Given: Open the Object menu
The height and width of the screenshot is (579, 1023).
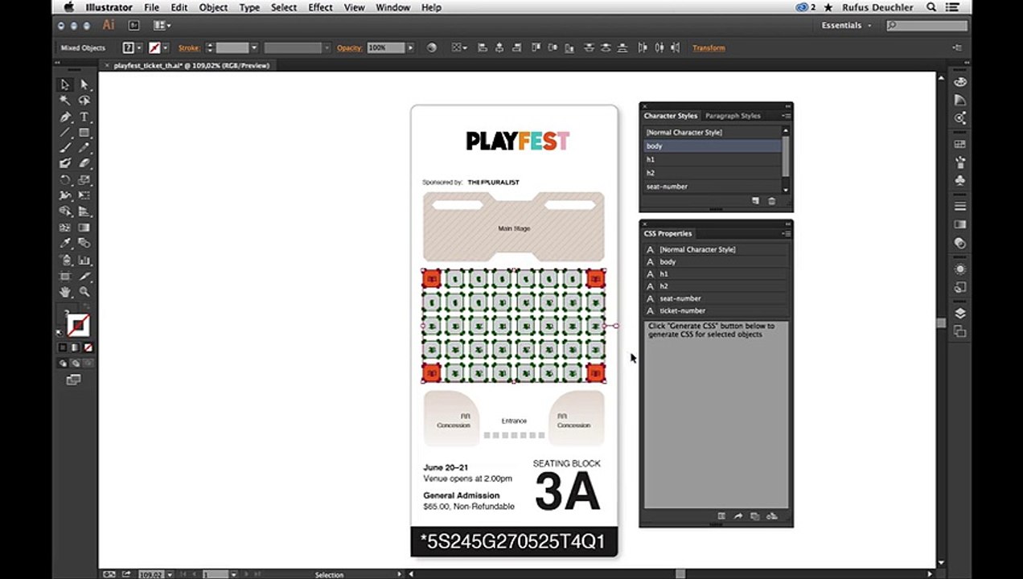Looking at the screenshot, I should 214,7.
